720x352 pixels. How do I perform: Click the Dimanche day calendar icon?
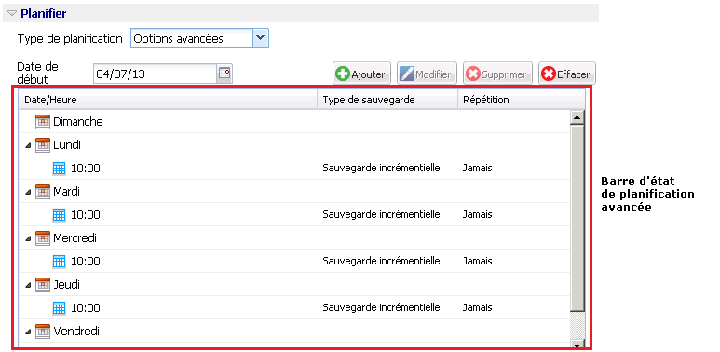(x=43, y=122)
